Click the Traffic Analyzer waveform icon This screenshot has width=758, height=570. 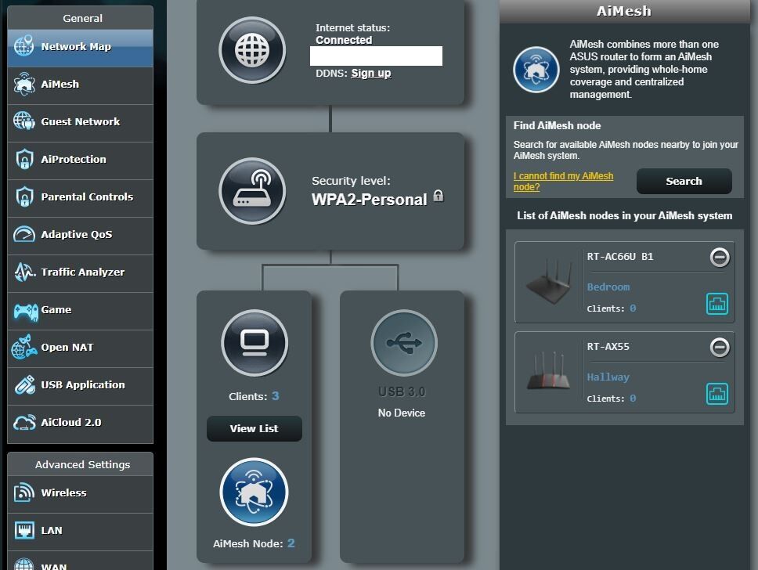coord(24,272)
